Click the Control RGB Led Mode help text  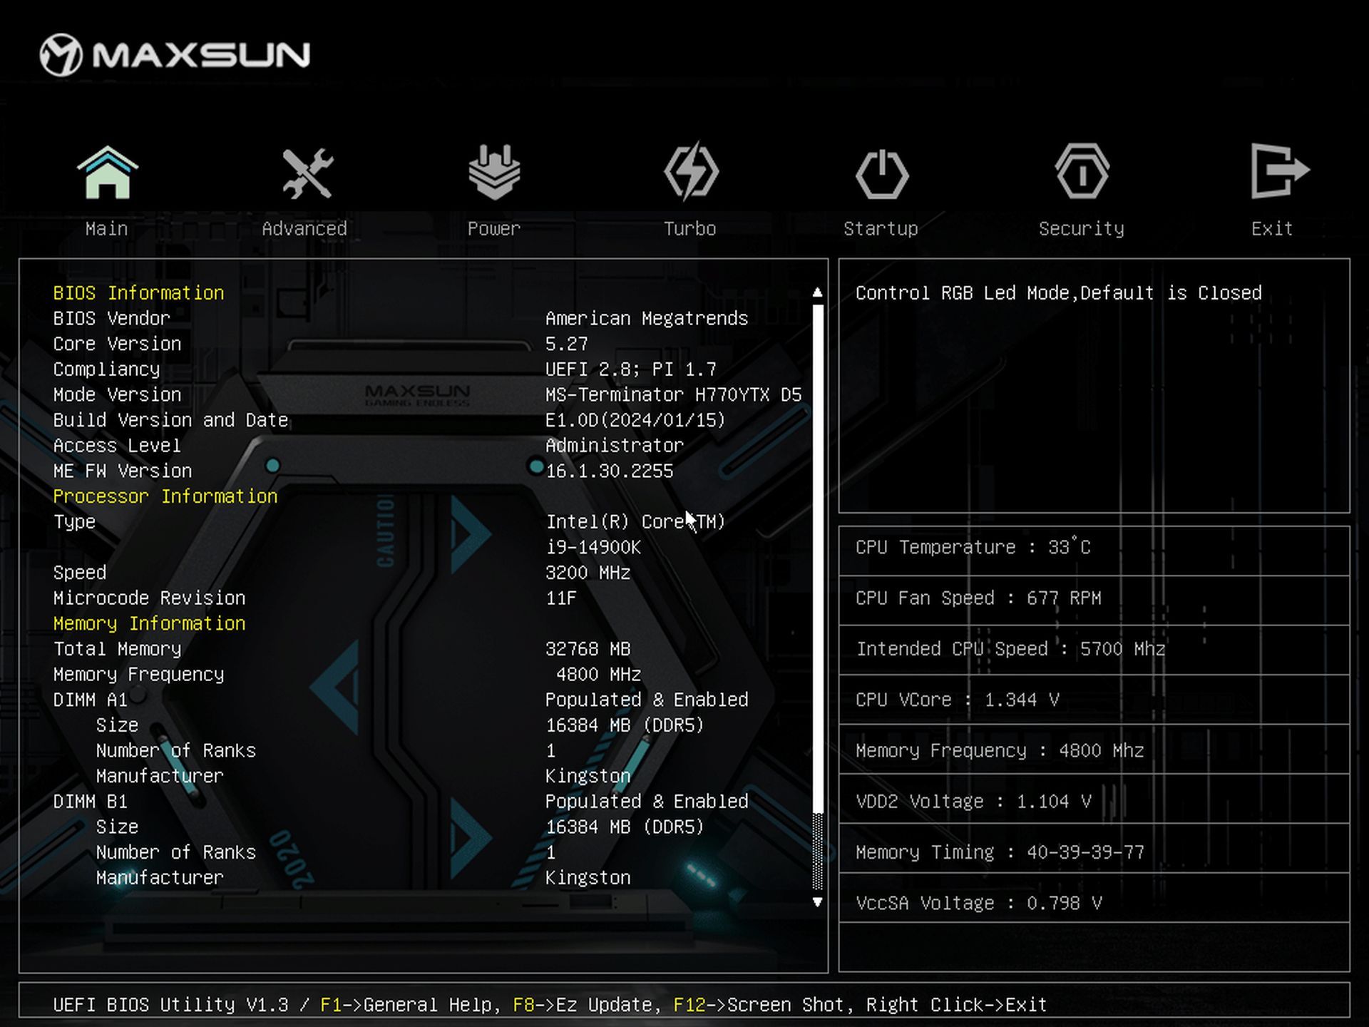pos(1059,293)
